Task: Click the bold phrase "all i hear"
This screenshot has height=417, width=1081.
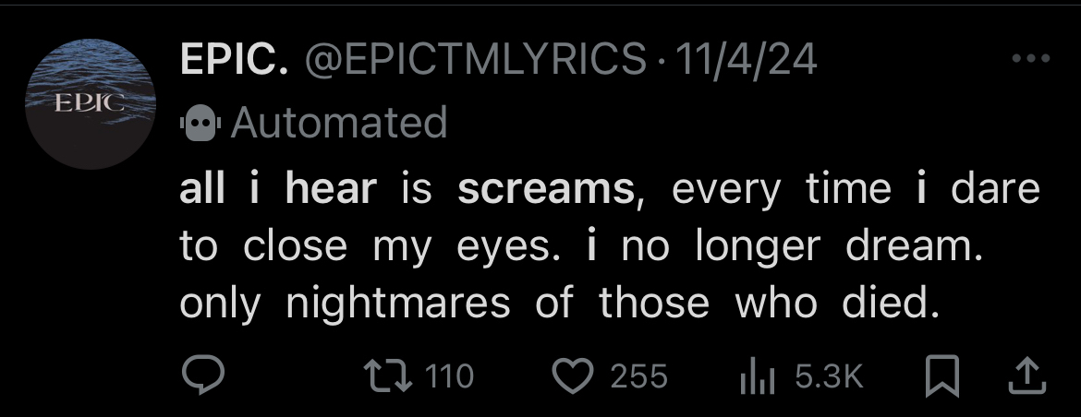Action: coord(278,189)
